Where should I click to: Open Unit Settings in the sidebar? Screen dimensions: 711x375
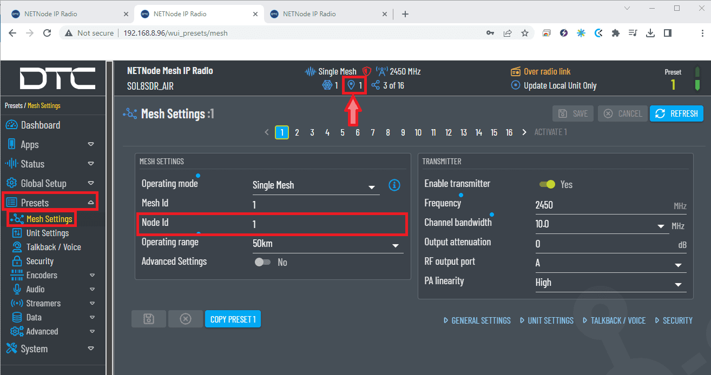(47, 233)
